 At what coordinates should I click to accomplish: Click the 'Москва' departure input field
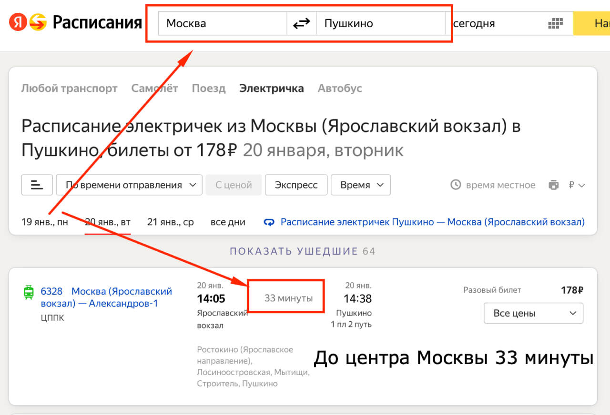coord(222,23)
